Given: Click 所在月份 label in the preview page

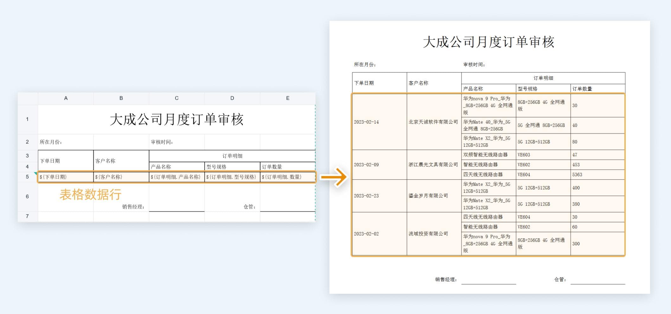Looking at the screenshot, I should (x=365, y=65).
